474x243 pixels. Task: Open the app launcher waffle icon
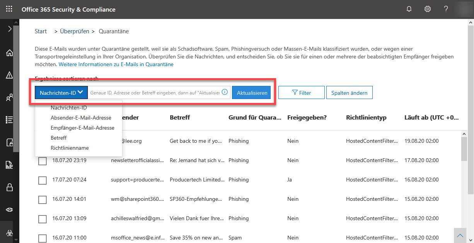[x=9, y=9]
